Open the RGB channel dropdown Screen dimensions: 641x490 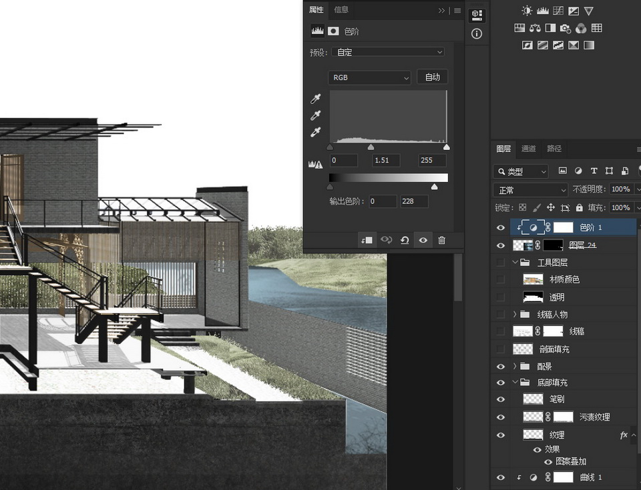[369, 77]
